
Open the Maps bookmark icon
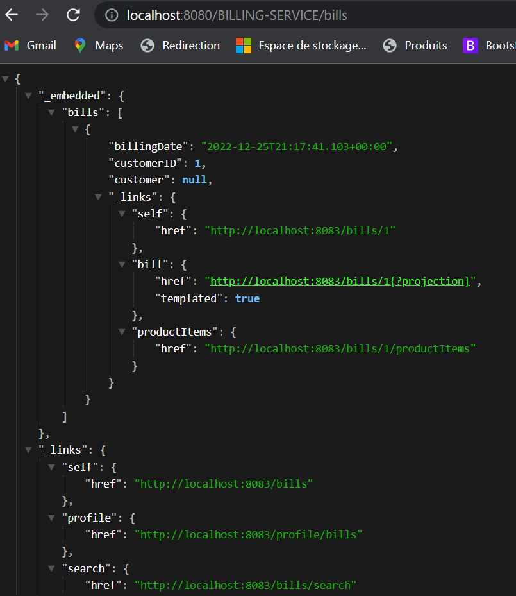coord(79,46)
